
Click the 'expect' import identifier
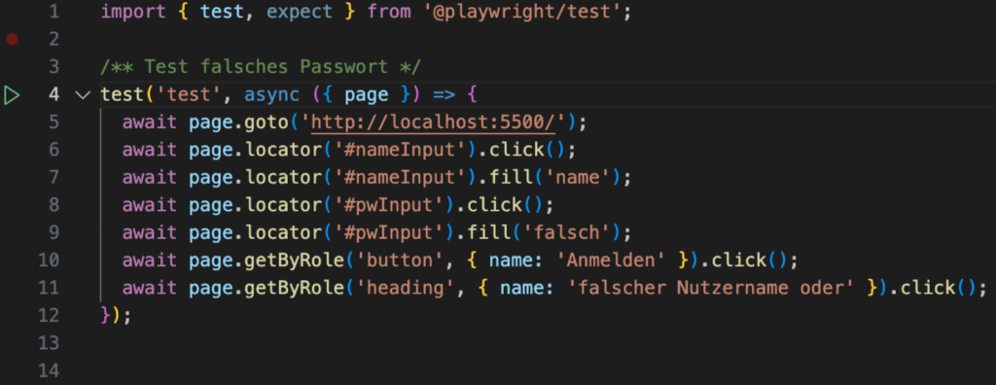pyautogui.click(x=300, y=12)
